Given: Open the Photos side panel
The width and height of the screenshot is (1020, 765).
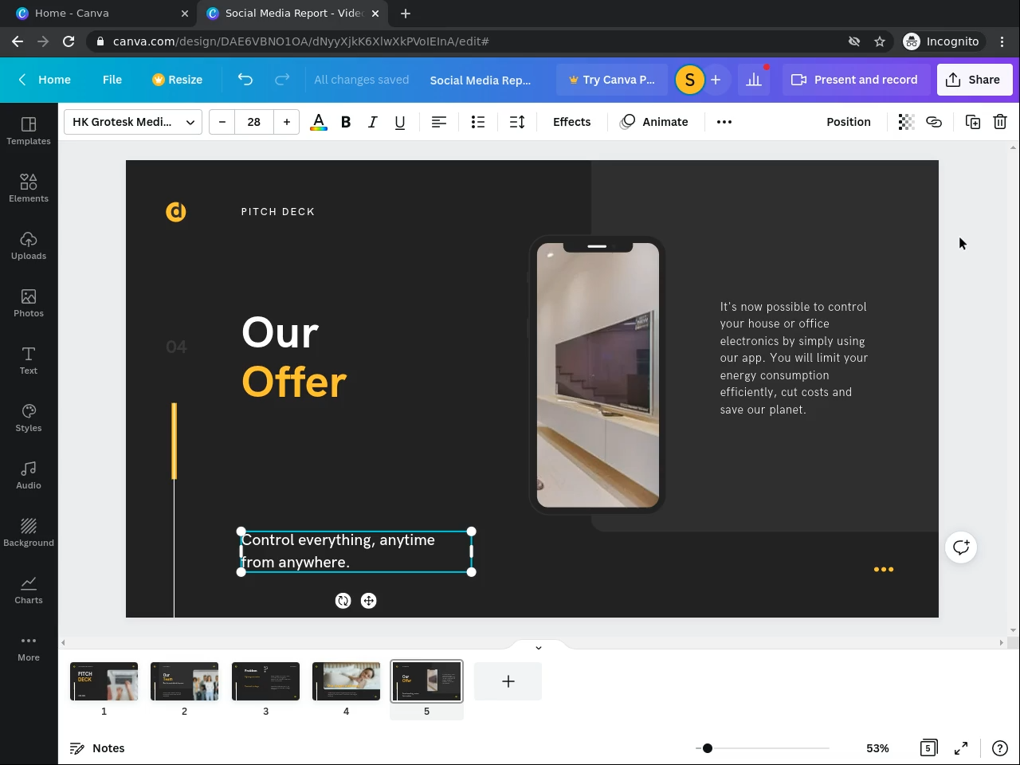Looking at the screenshot, I should click(x=29, y=303).
